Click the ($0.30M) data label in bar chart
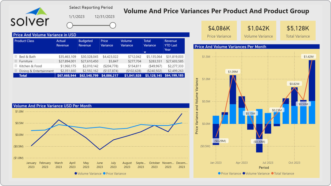 point(259,142)
